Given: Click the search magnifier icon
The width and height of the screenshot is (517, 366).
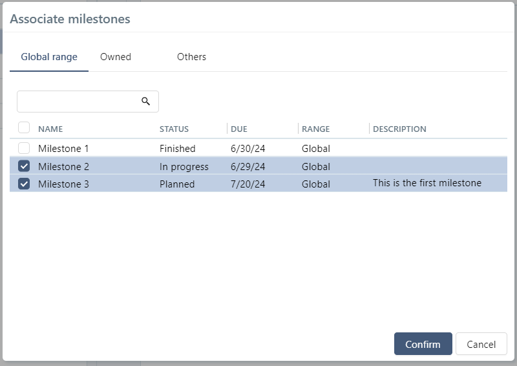Looking at the screenshot, I should (146, 102).
